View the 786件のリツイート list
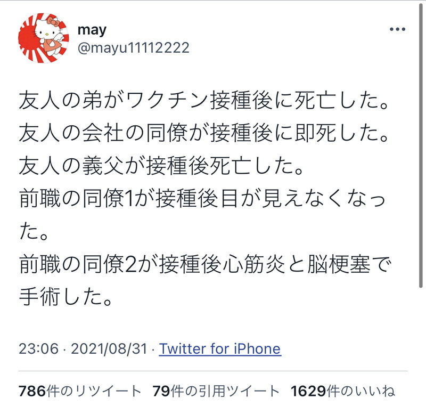Screen dimensions: 426x406 point(80,391)
